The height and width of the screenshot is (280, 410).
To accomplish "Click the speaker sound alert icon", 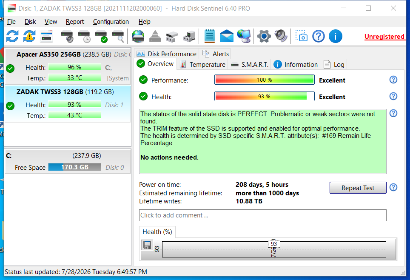I will (281, 36).
